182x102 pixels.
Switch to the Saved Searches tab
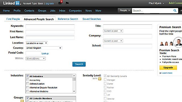92,19
